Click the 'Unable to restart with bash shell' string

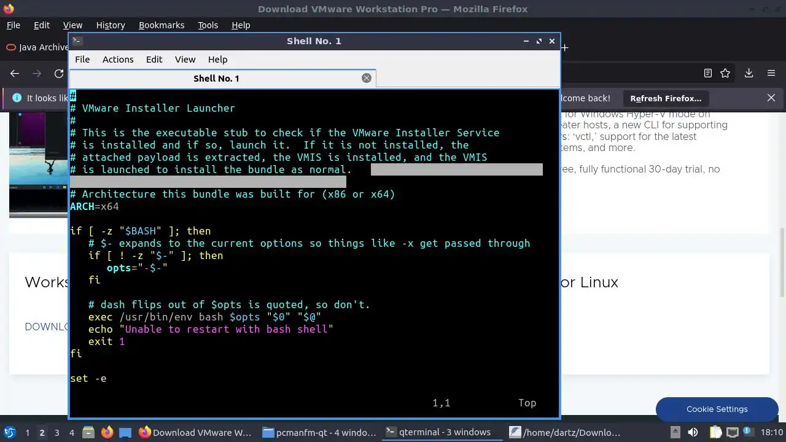(x=226, y=329)
